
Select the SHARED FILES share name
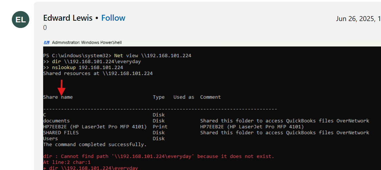[61, 133]
